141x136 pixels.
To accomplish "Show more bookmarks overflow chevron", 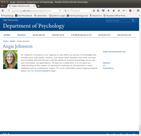I will point(140,15).
